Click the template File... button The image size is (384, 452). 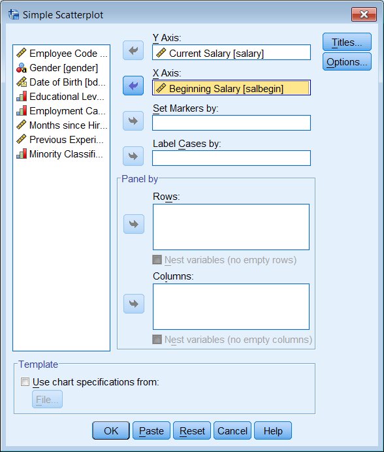(x=47, y=399)
